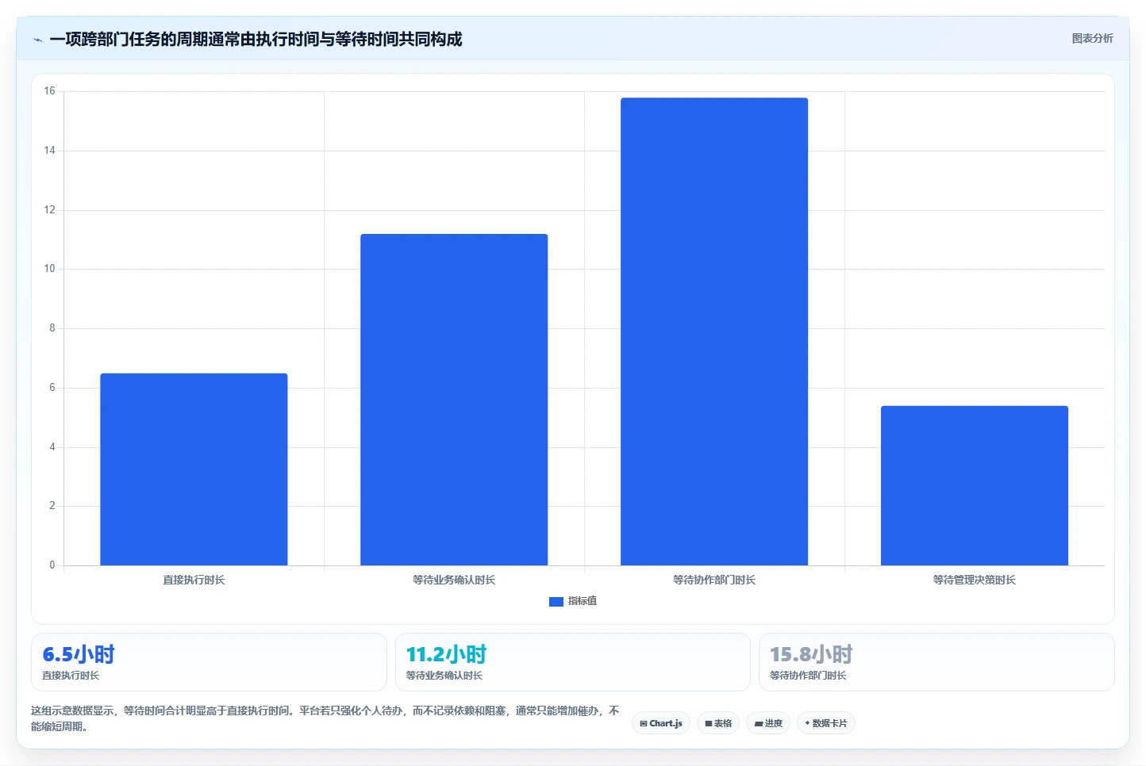Open the 11.2小时 等待业务确认时长 card

(x=572, y=662)
